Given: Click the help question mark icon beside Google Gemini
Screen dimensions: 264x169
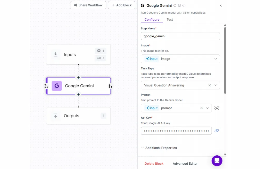Looking at the screenshot, I should [x=175, y=6].
